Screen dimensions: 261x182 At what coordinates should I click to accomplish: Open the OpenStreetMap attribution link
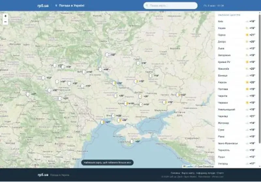click(206, 166)
